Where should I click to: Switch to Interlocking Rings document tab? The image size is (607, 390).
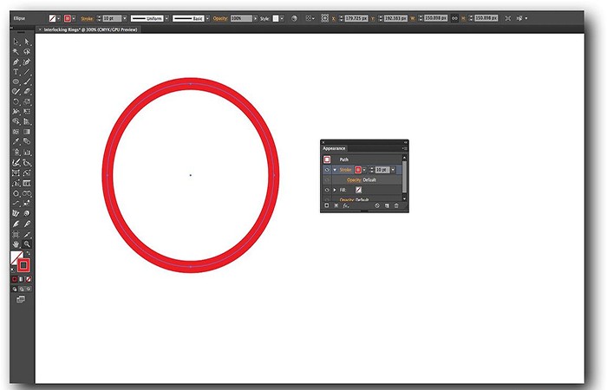coord(91,29)
